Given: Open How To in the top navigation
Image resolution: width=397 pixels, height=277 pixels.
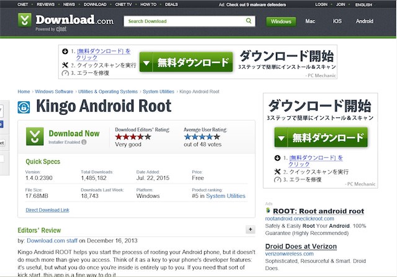Looking at the screenshot, I should (x=148, y=4).
